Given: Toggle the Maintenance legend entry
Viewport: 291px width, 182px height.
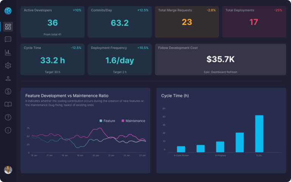Looking at the screenshot, I should click(133, 121).
